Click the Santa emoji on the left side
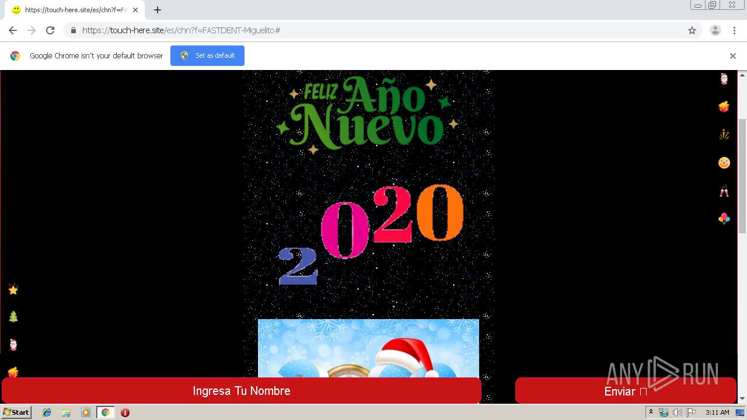Viewport: 747px width, 420px height. pyautogui.click(x=13, y=344)
